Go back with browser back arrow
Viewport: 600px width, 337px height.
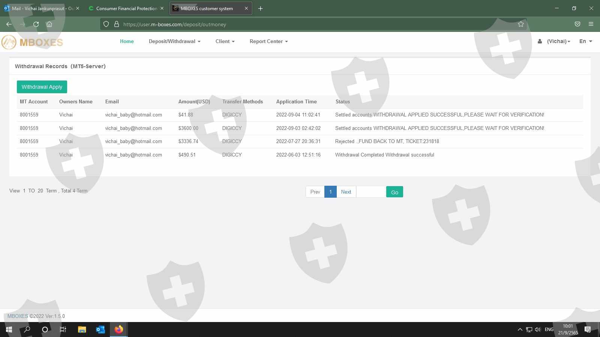click(9, 24)
